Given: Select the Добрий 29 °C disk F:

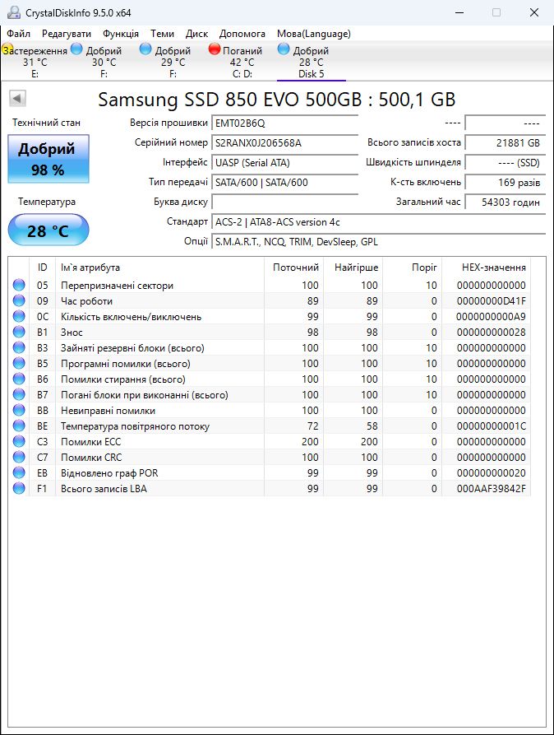Looking at the screenshot, I should click(x=173, y=62).
